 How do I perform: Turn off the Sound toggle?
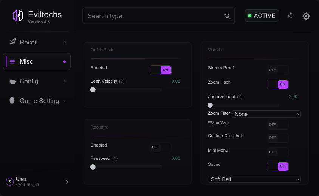tap(278, 167)
